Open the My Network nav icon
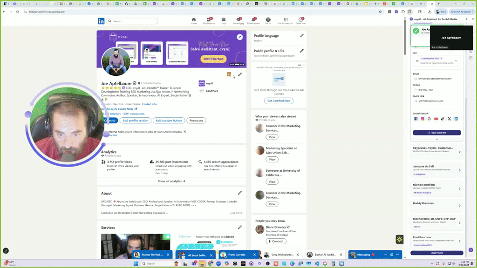This screenshot has height=268, width=477. coord(209,21)
